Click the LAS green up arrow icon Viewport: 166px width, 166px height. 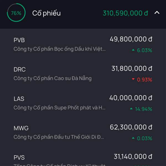tap(131, 109)
